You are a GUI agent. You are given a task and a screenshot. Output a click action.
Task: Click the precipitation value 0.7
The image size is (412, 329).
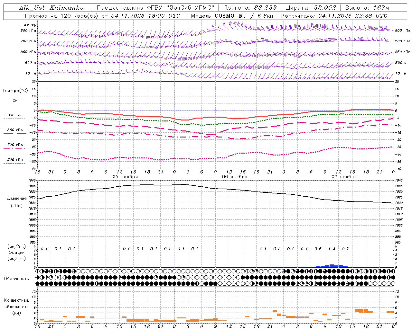(345, 249)
